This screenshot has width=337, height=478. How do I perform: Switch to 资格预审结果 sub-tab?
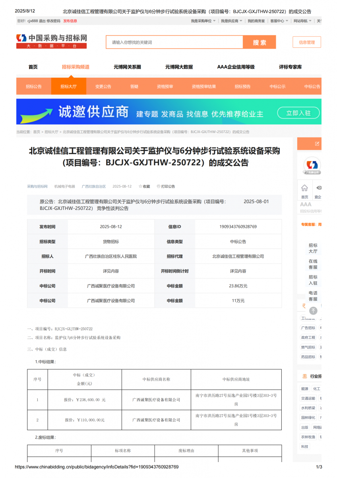point(204,86)
